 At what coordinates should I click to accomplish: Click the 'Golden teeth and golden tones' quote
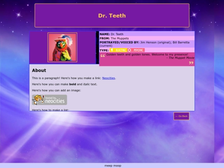[147, 54]
